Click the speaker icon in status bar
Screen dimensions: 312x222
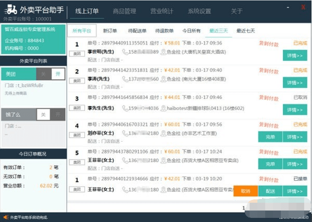5,217
